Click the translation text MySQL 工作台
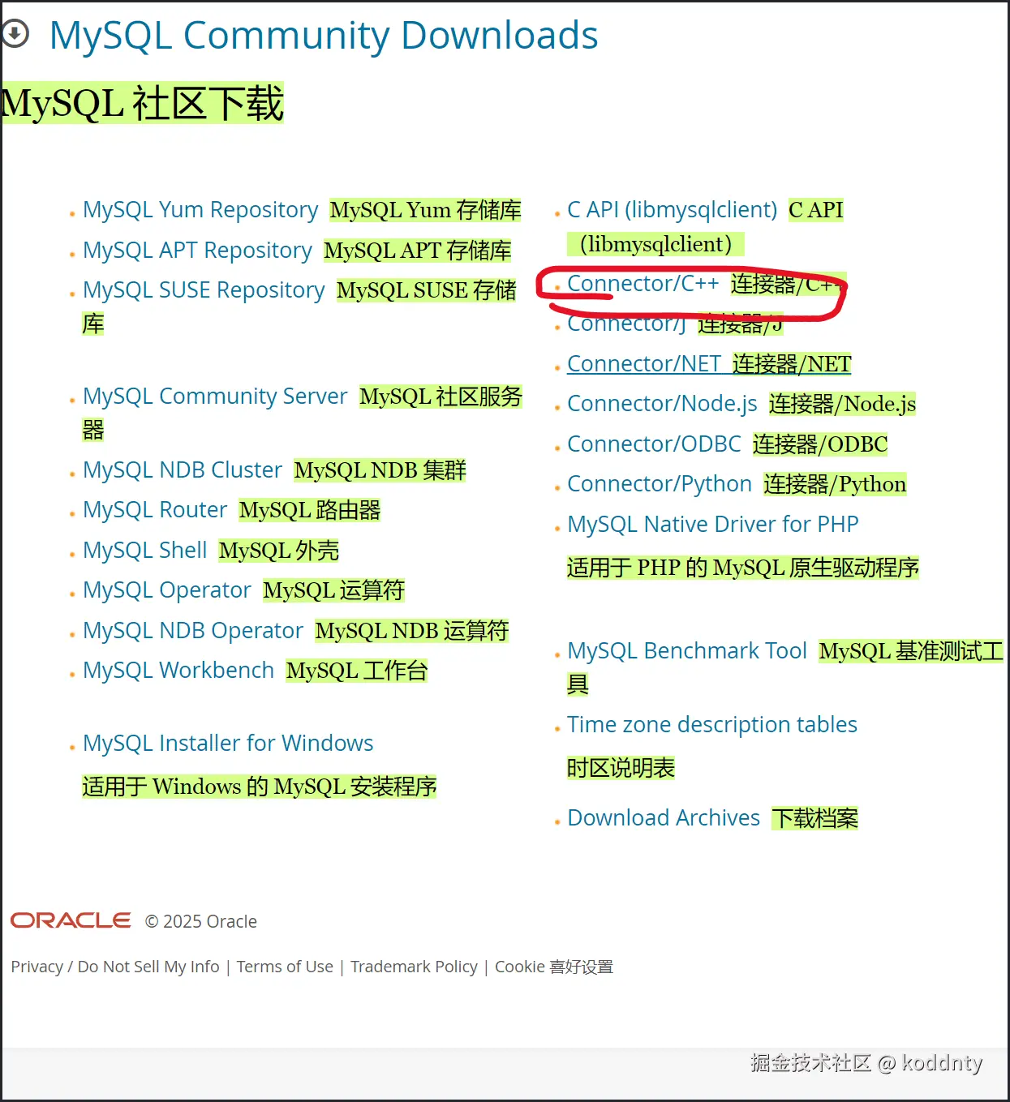This screenshot has height=1102, width=1010. click(x=357, y=671)
